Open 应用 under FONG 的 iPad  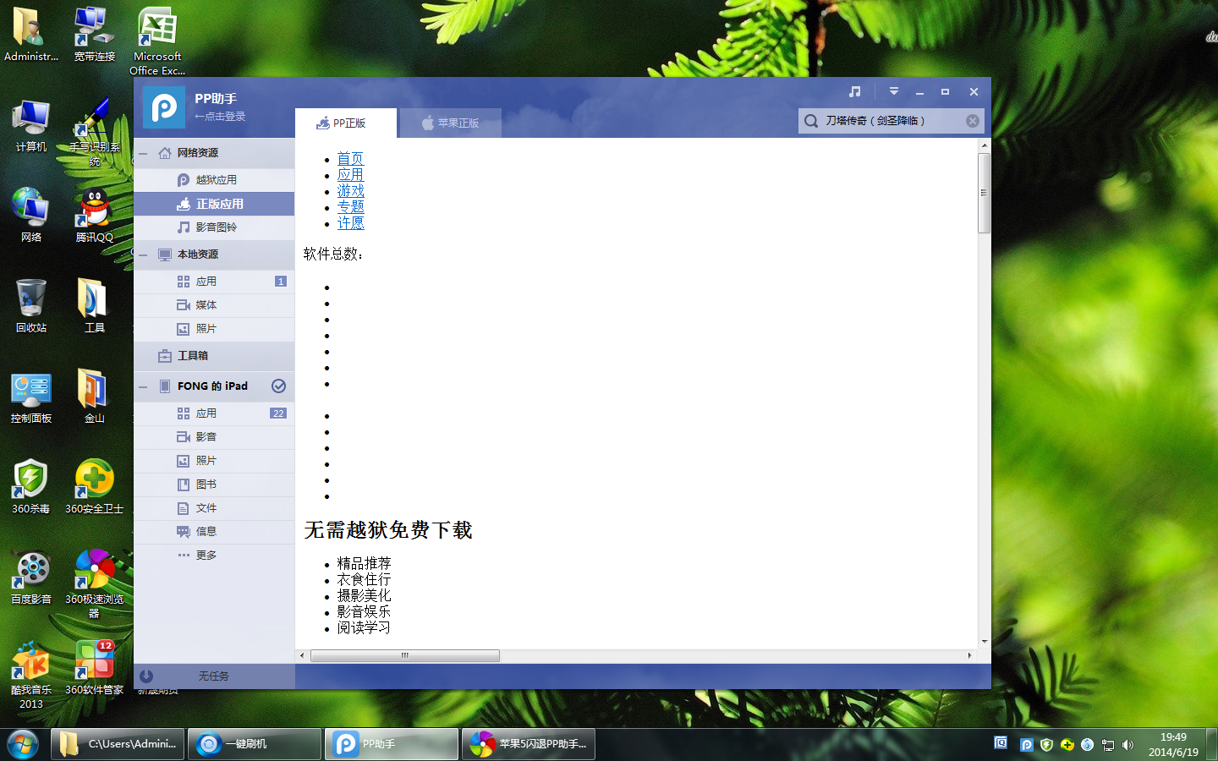pos(214,413)
